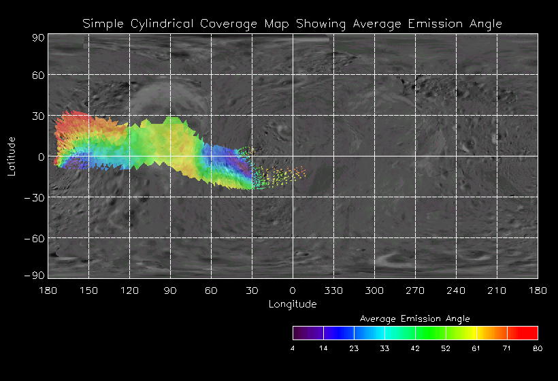Click the dark blue color bar segment
The height and width of the screenshot is (381, 558).
tap(339, 333)
